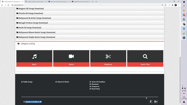Open the Dj Mix Songs footer link
The image size is (187, 105).
pos(28,82)
